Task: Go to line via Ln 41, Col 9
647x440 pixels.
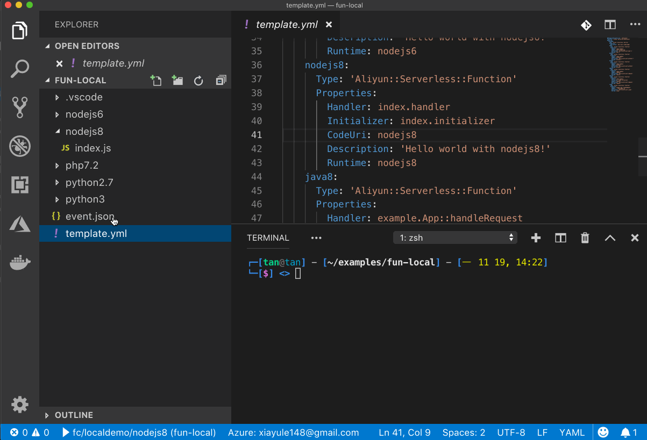Action: tap(404, 432)
